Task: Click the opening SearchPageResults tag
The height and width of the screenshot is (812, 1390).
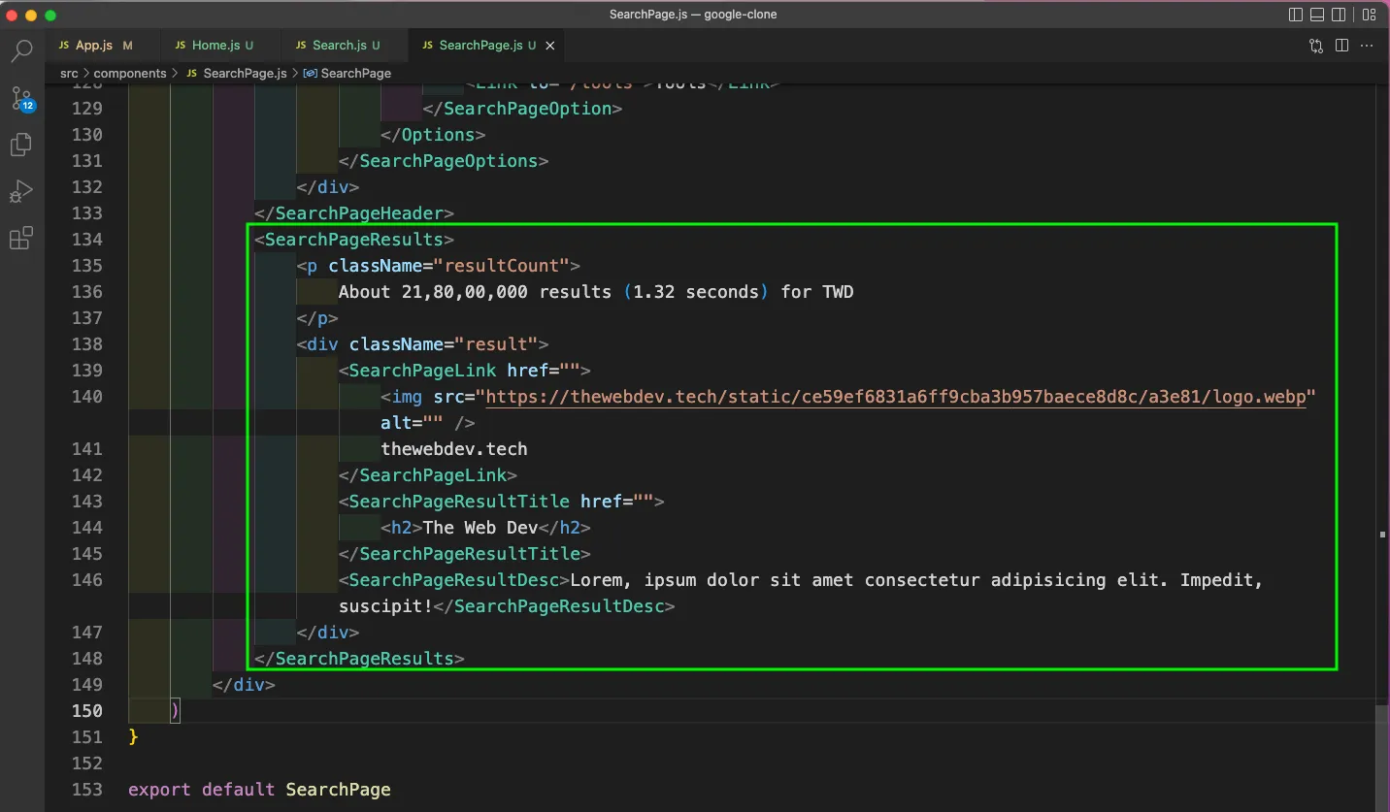Action: 353,240
